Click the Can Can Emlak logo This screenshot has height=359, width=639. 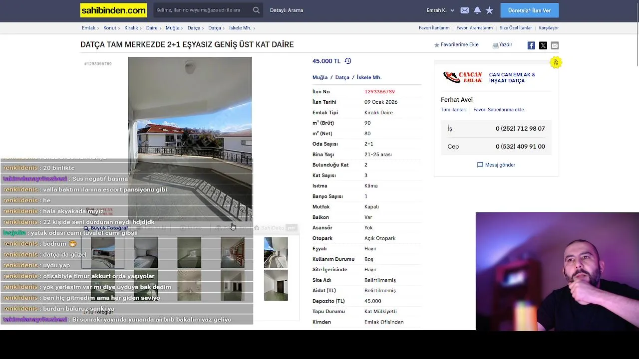(462, 77)
